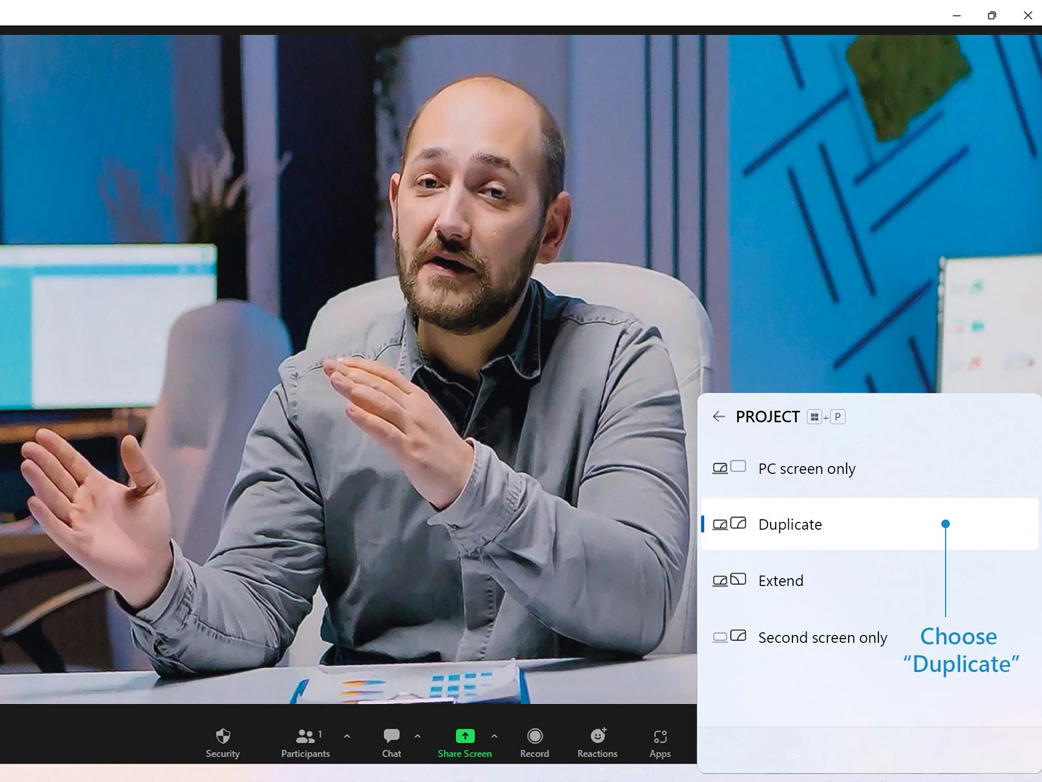This screenshot has height=782, width=1042.
Task: Open the Reactions smiley icon
Action: (x=598, y=736)
